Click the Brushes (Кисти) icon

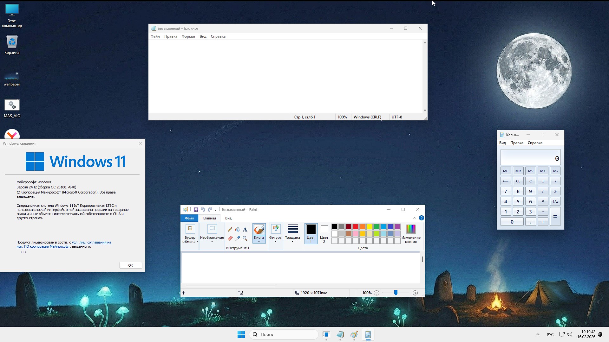(x=259, y=229)
